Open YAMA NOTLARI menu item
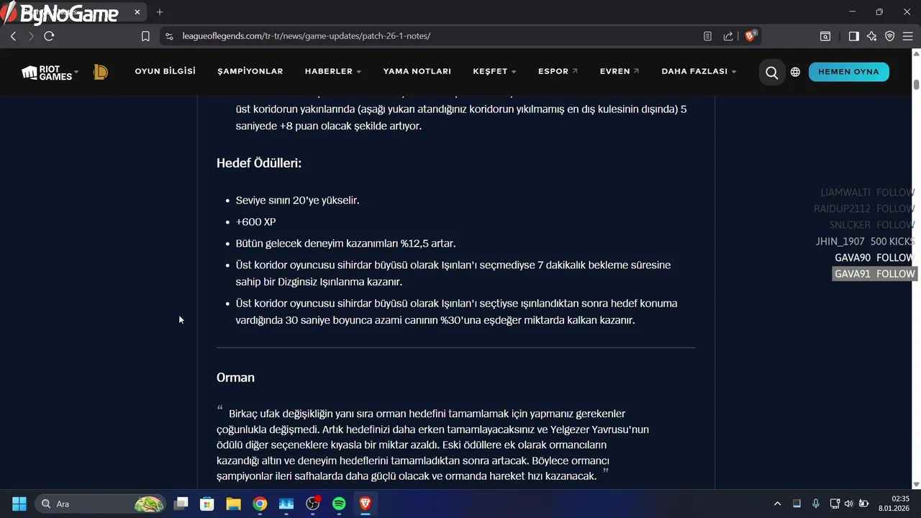921x518 pixels. (x=417, y=71)
